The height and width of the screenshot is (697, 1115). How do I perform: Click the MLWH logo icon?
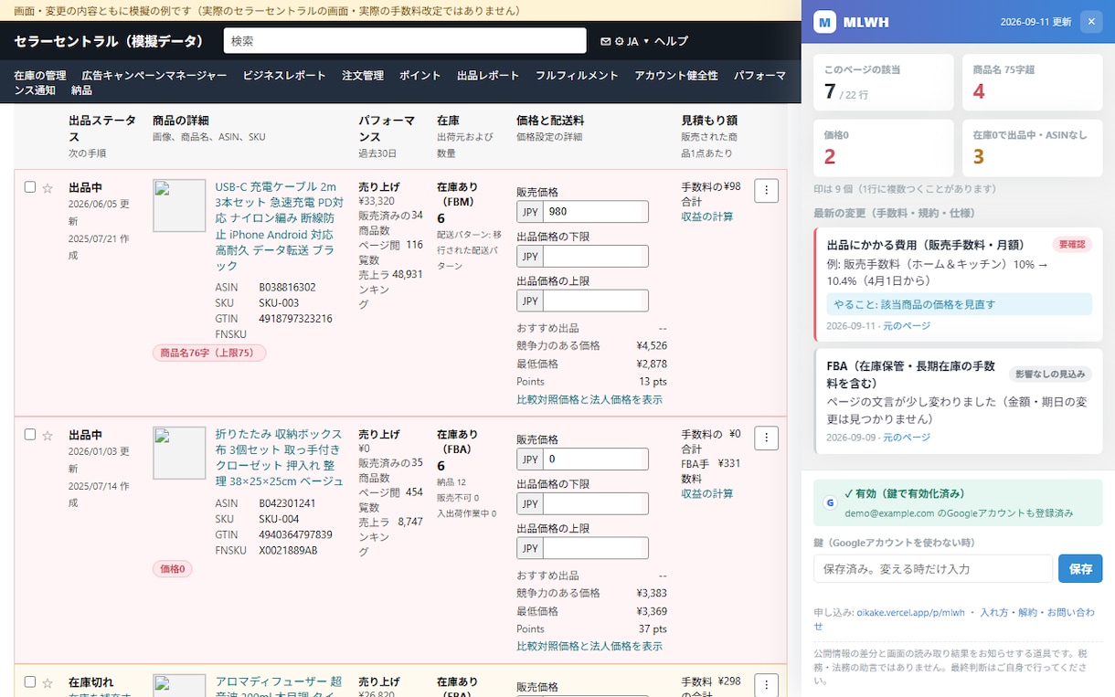(825, 22)
